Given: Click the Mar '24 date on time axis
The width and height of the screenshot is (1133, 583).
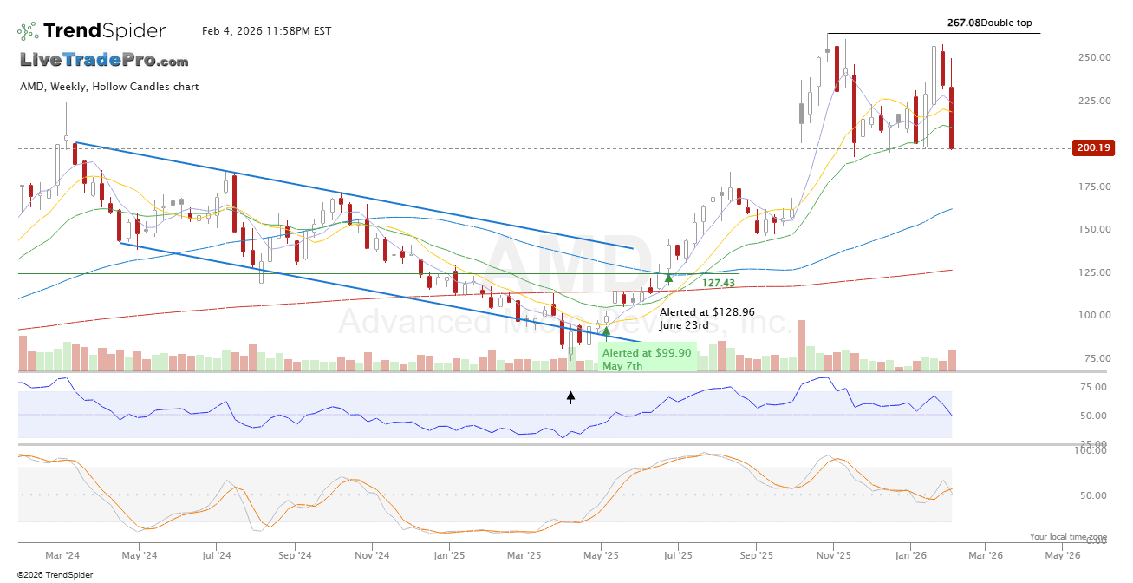Looking at the screenshot, I should (x=62, y=554).
